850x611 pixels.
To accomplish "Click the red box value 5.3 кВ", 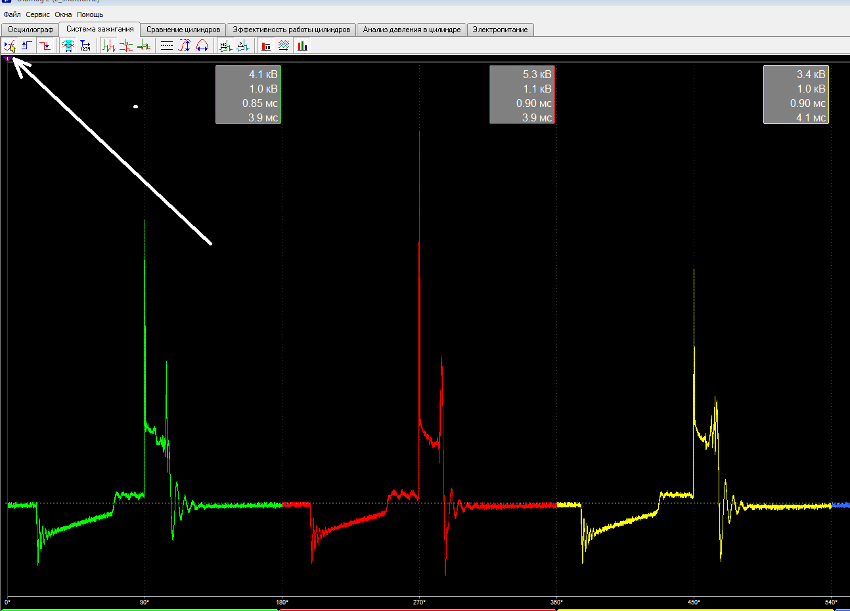I will (537, 74).
